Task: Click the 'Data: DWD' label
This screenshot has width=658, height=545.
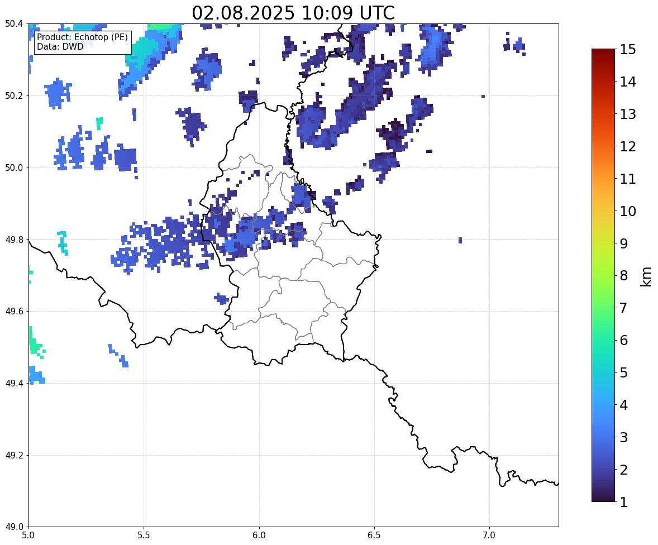Action: click(x=60, y=46)
